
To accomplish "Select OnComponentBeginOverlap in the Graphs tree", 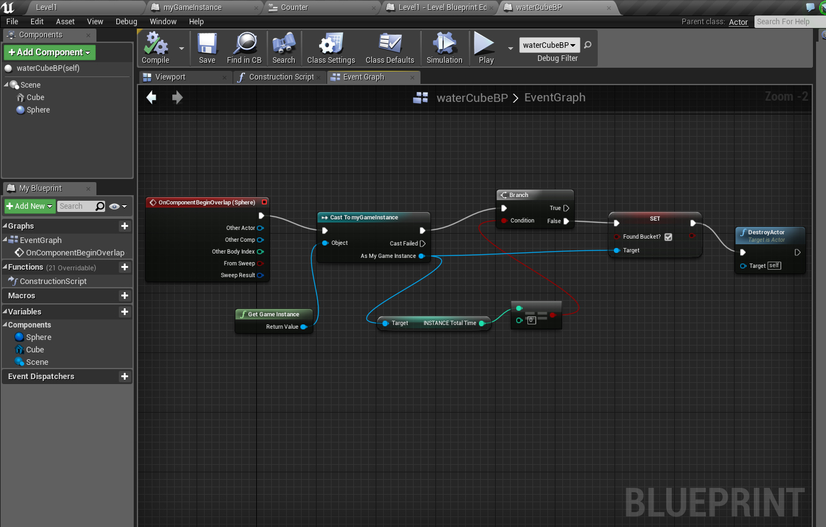I will tap(75, 253).
